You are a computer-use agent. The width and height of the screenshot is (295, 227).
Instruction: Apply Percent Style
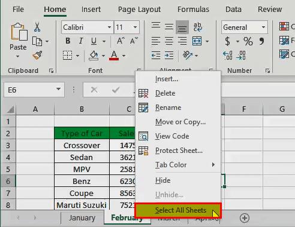[248, 41]
